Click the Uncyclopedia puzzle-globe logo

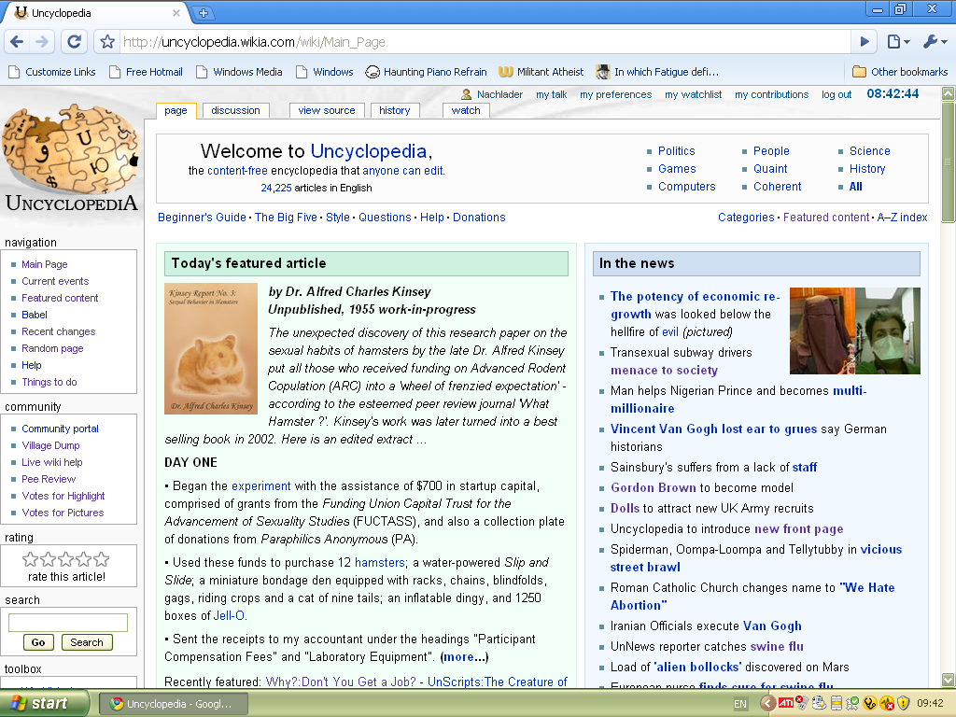click(x=70, y=154)
